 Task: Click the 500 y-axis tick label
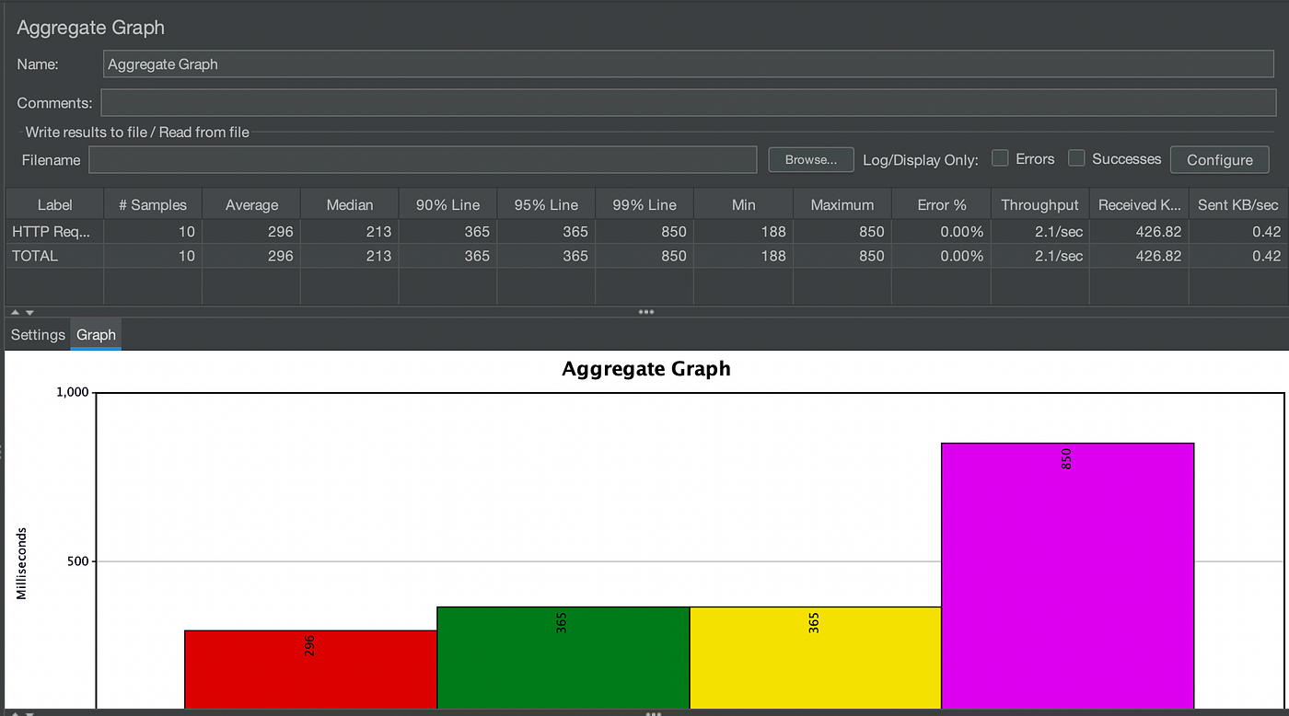(x=77, y=561)
